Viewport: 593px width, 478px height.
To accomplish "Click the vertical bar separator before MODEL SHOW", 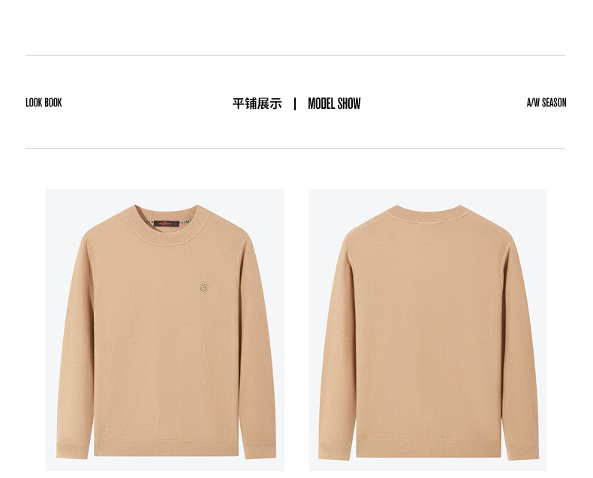I will 295,104.
